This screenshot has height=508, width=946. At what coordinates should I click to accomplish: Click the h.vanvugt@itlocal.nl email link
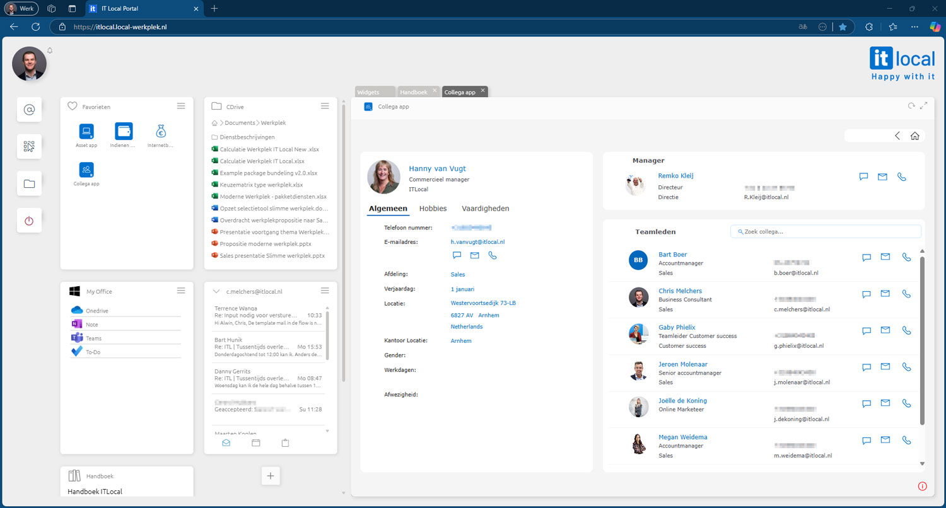click(x=477, y=242)
